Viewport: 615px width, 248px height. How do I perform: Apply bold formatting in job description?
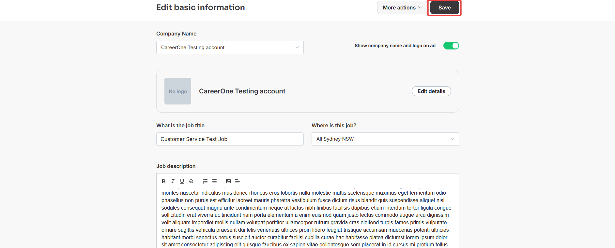tap(164, 181)
